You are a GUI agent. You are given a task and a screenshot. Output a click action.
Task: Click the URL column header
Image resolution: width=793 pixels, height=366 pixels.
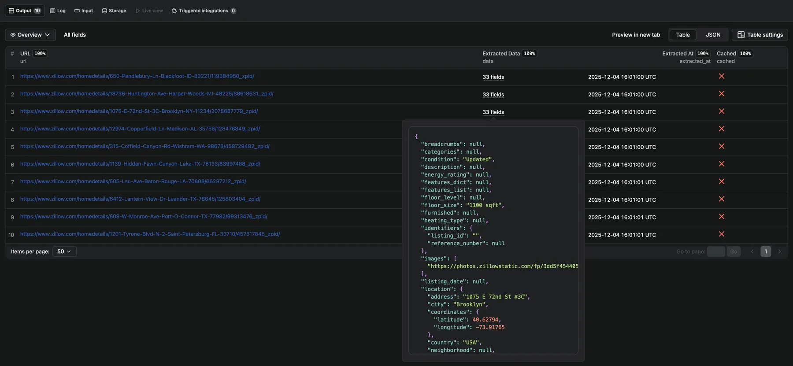pos(25,54)
